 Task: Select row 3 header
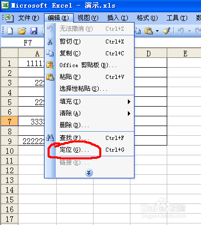(x=10, y=83)
